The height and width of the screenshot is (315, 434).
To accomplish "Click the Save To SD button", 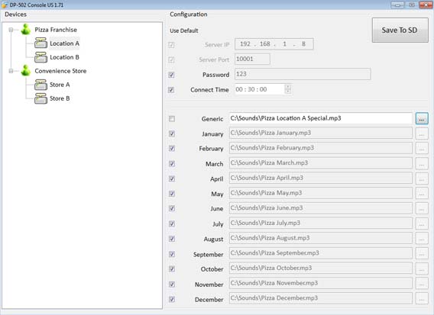I will 400,30.
